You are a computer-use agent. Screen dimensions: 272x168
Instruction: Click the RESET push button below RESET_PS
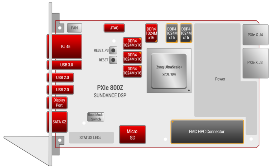point(113,60)
